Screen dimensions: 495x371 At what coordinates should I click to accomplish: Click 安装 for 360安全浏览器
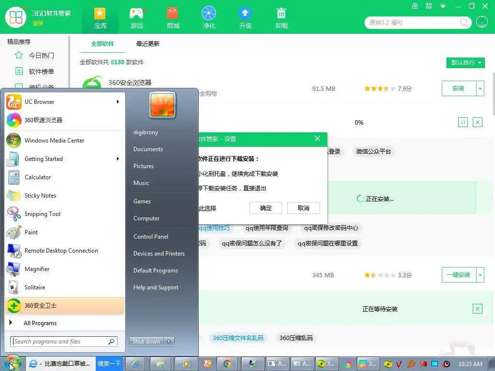pyautogui.click(x=459, y=88)
